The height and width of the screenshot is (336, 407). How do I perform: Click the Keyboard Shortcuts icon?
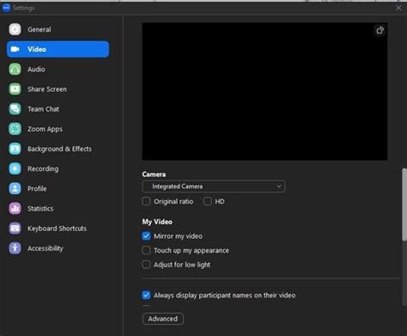tap(15, 229)
